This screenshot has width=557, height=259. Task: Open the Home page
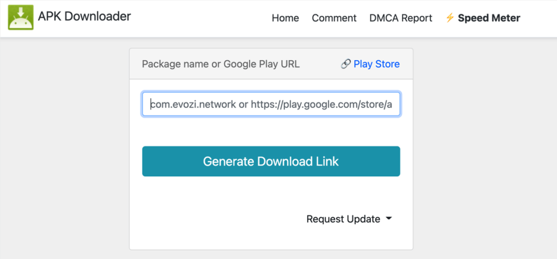[285, 18]
